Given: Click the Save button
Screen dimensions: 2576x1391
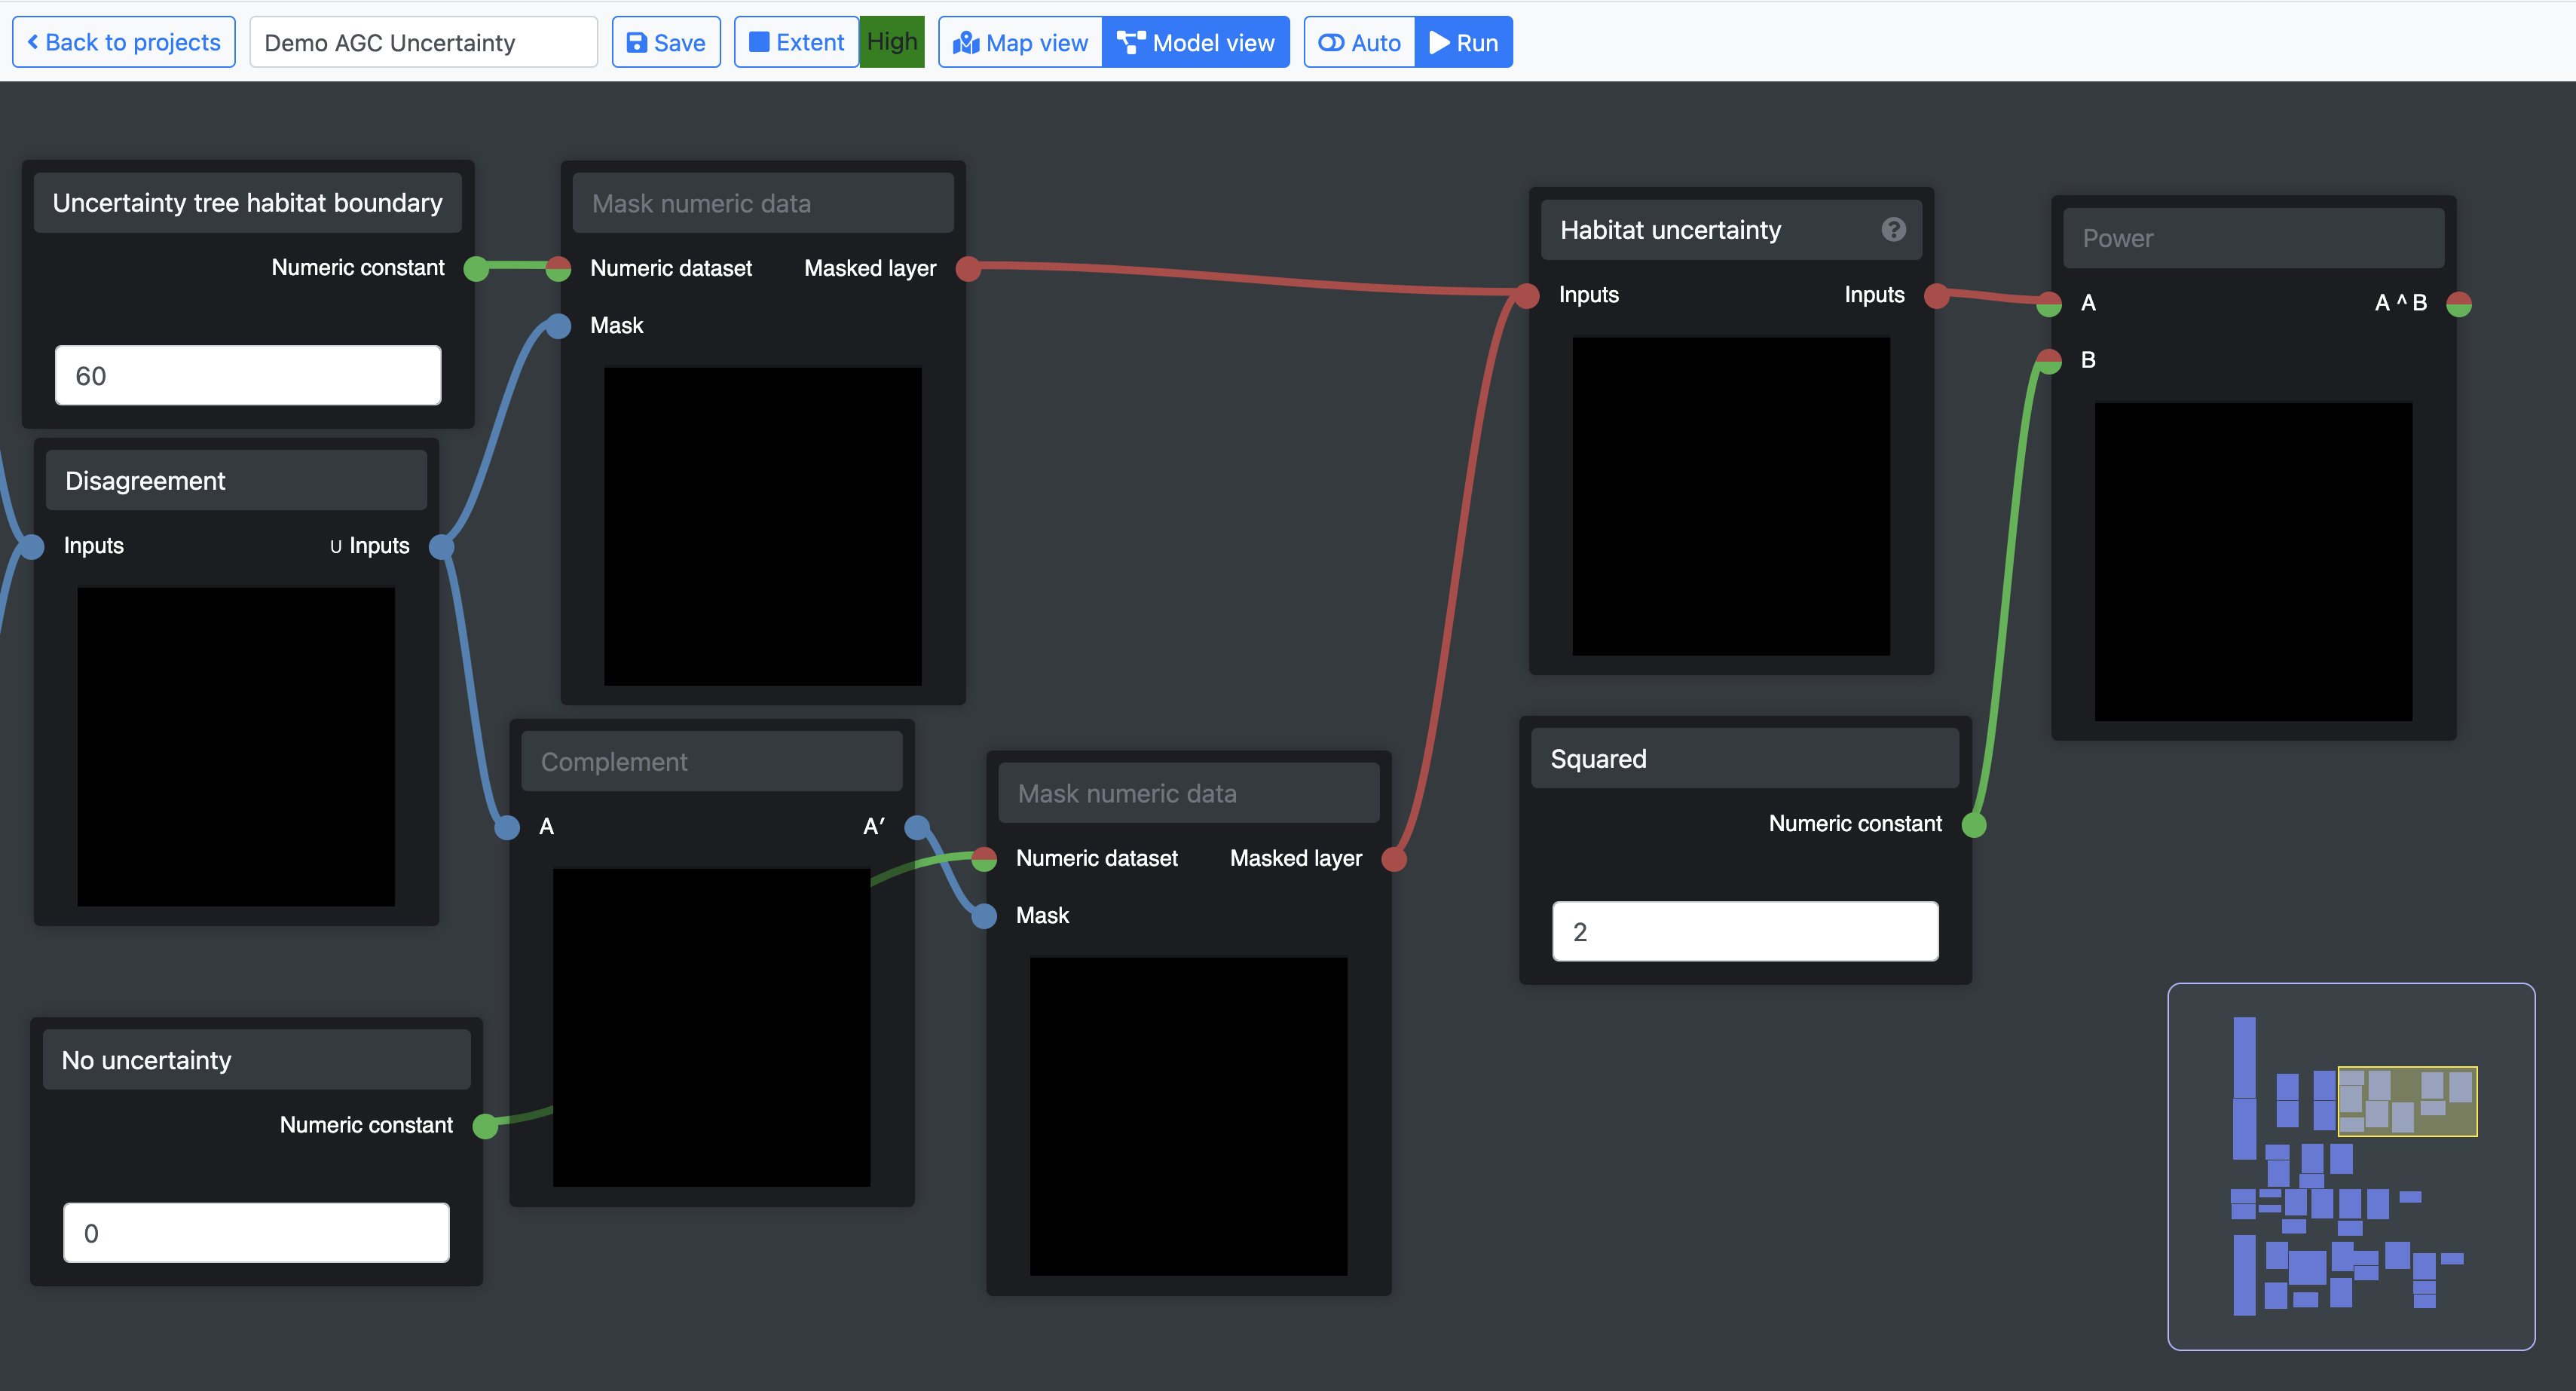Looking at the screenshot, I should click(x=665, y=43).
